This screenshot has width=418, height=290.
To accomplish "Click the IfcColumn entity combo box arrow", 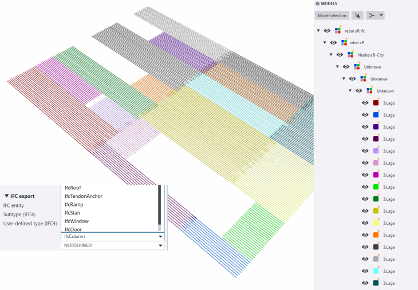I will click(160, 236).
